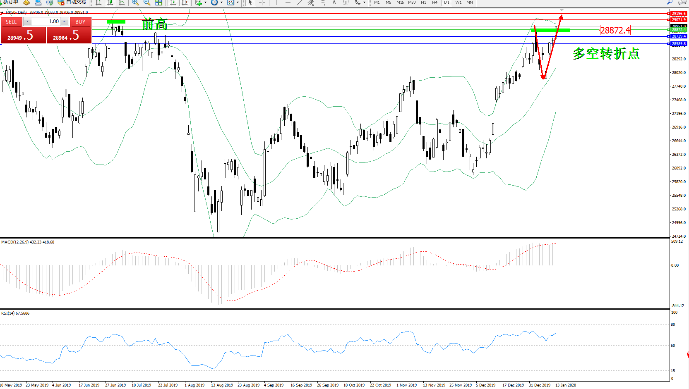This screenshot has width=689, height=389.
Task: Increase lot volume with up arrow
Action: click(x=65, y=21)
